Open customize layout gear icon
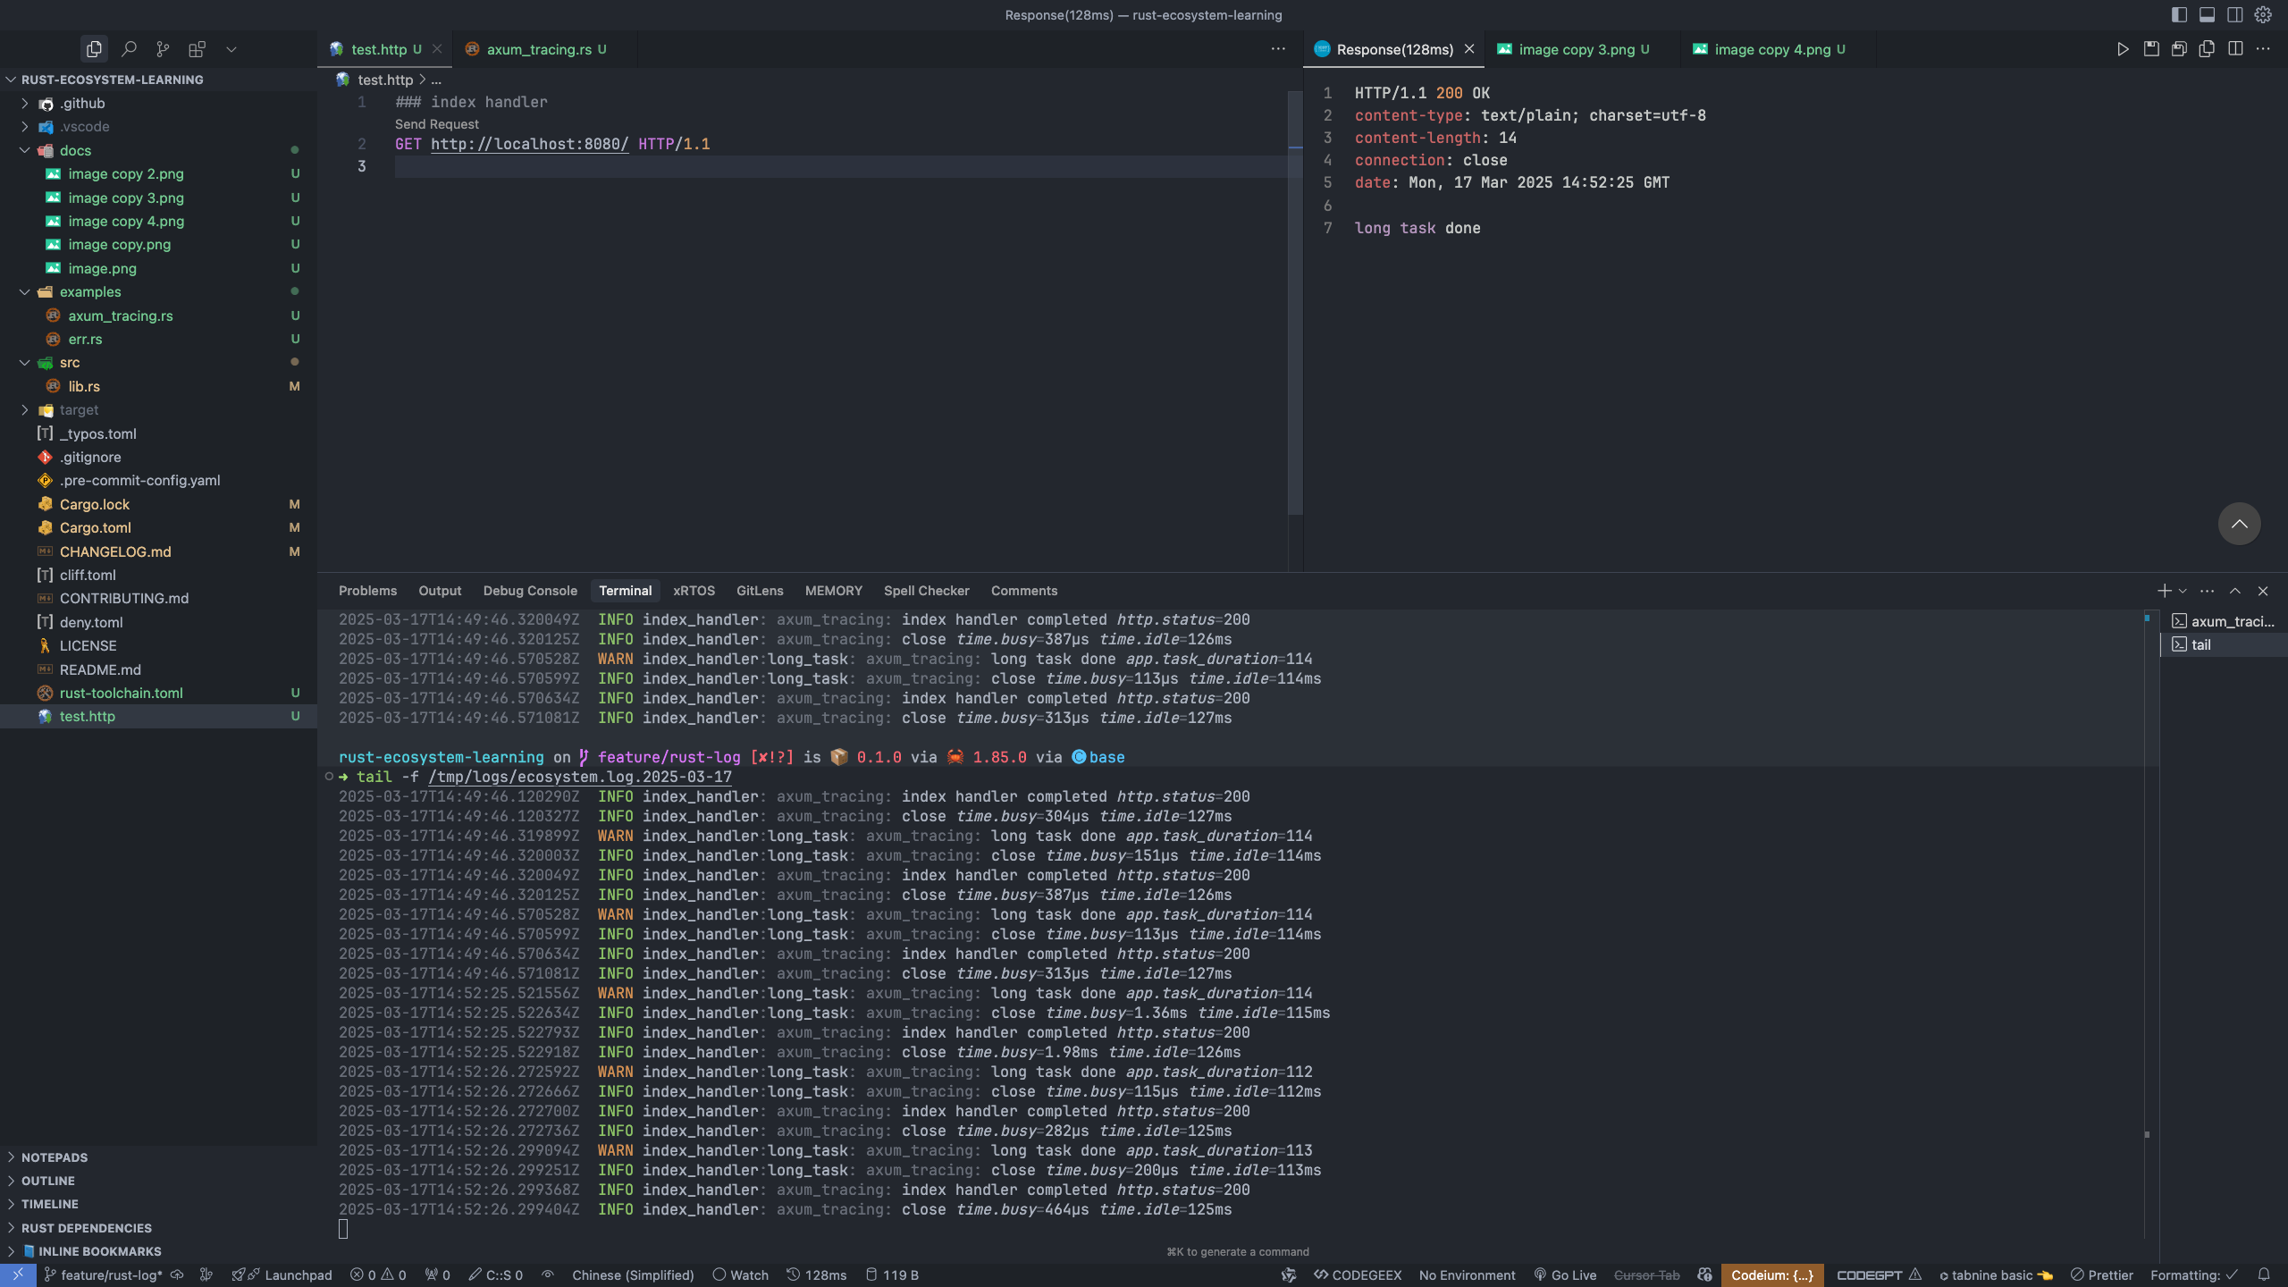Screen dimensions: 2288x1287 tap(2263, 14)
